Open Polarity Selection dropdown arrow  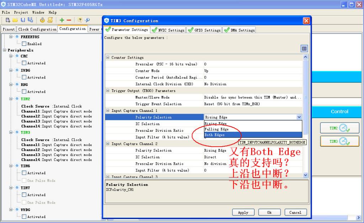(x=299, y=117)
